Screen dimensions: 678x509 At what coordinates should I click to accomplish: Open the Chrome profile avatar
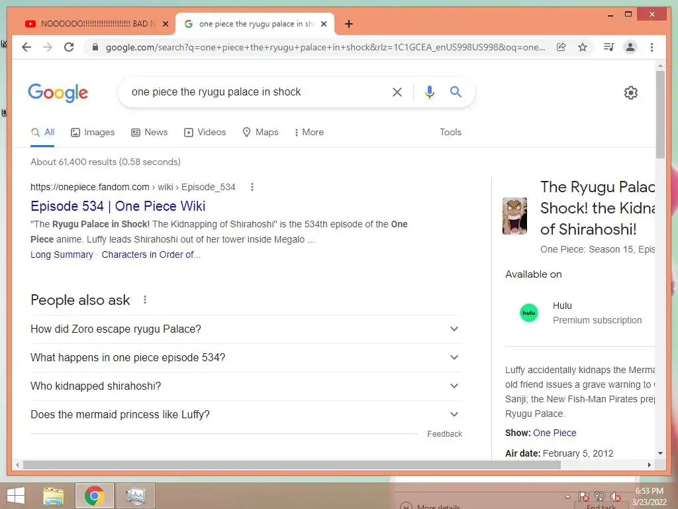coord(630,47)
